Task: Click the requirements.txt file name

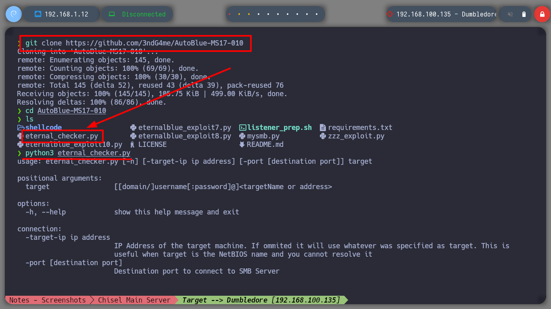Action: [x=360, y=128]
